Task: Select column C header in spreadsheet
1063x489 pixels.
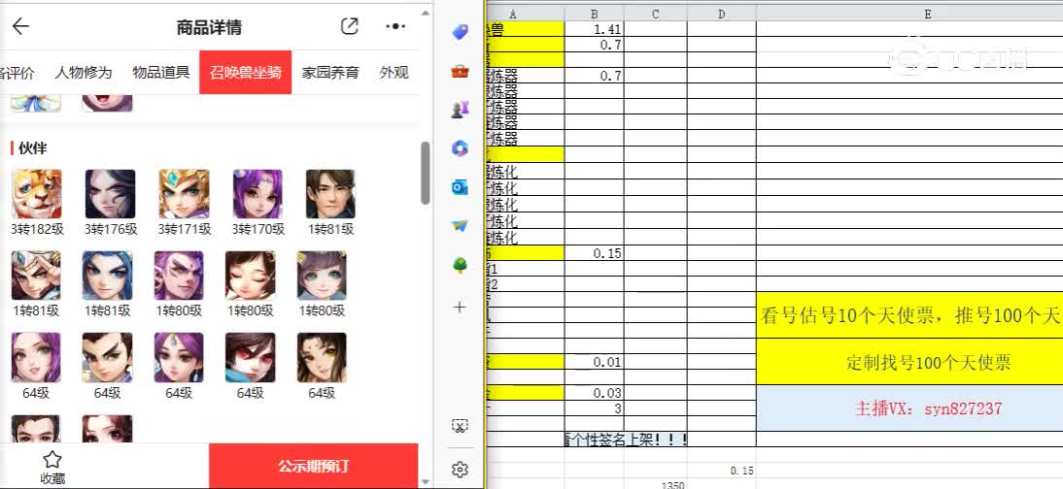Action: pos(656,14)
